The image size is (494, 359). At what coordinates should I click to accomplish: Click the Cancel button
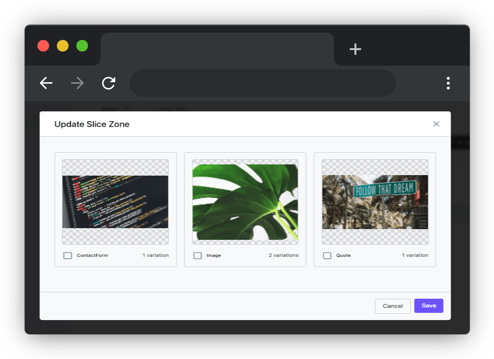(x=392, y=306)
